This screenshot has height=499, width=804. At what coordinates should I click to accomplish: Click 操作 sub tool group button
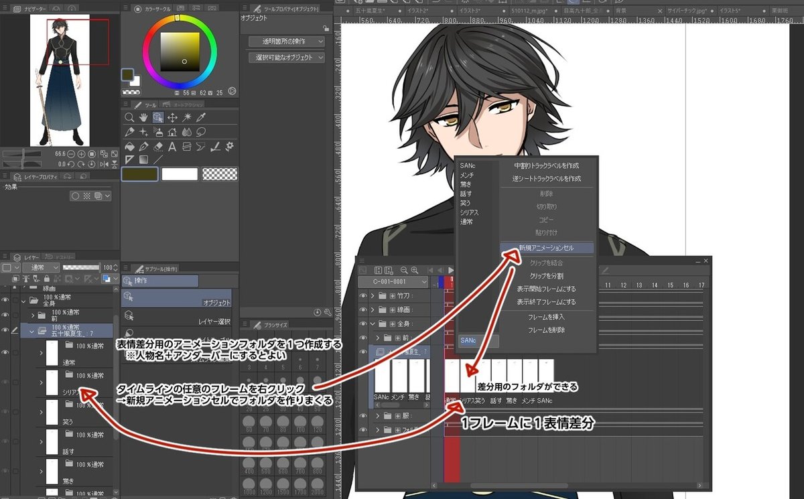[159, 282]
